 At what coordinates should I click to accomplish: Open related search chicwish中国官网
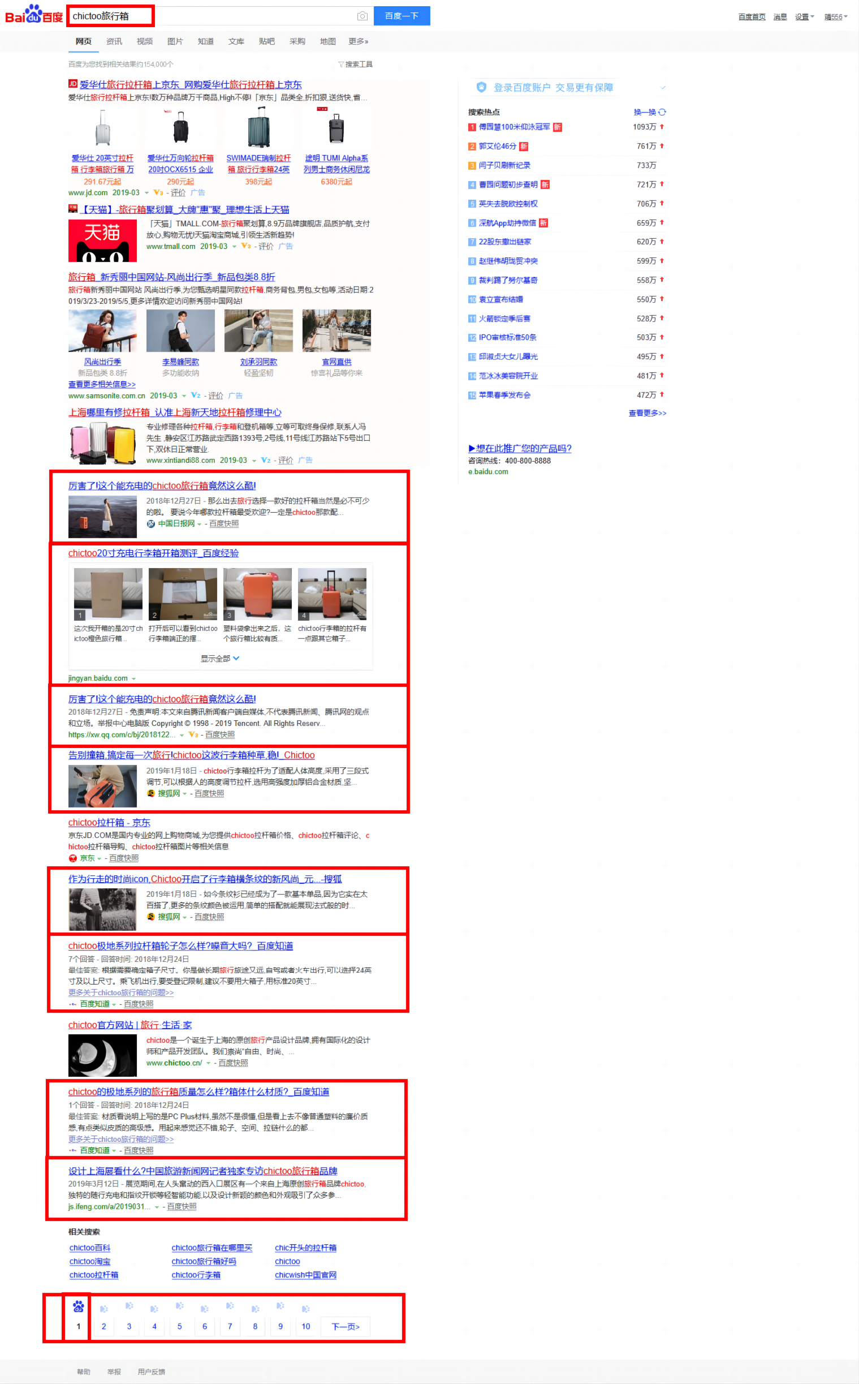point(305,1275)
